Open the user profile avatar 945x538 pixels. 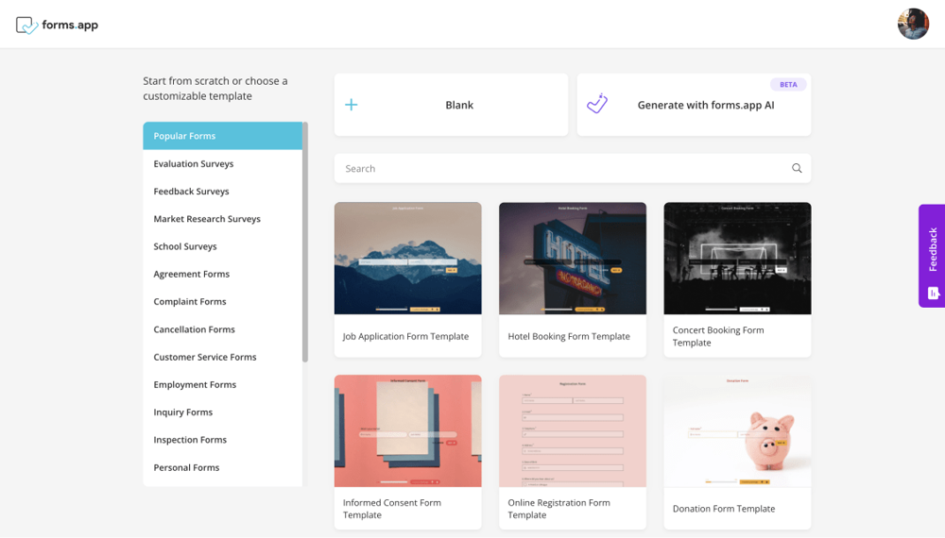click(x=913, y=25)
